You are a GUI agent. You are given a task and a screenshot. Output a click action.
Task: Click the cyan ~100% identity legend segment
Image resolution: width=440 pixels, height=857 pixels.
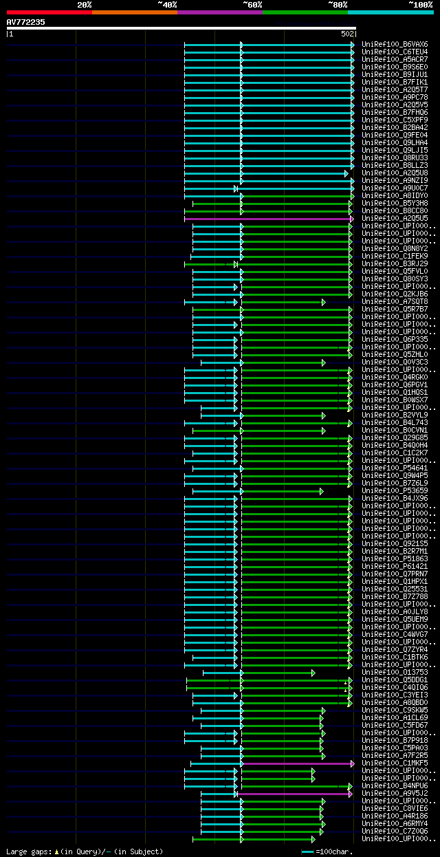click(x=390, y=12)
